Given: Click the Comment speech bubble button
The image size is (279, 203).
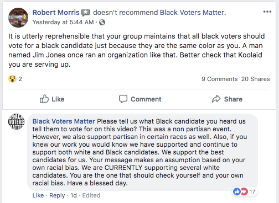Looking at the screenshot, I should [x=140, y=99].
